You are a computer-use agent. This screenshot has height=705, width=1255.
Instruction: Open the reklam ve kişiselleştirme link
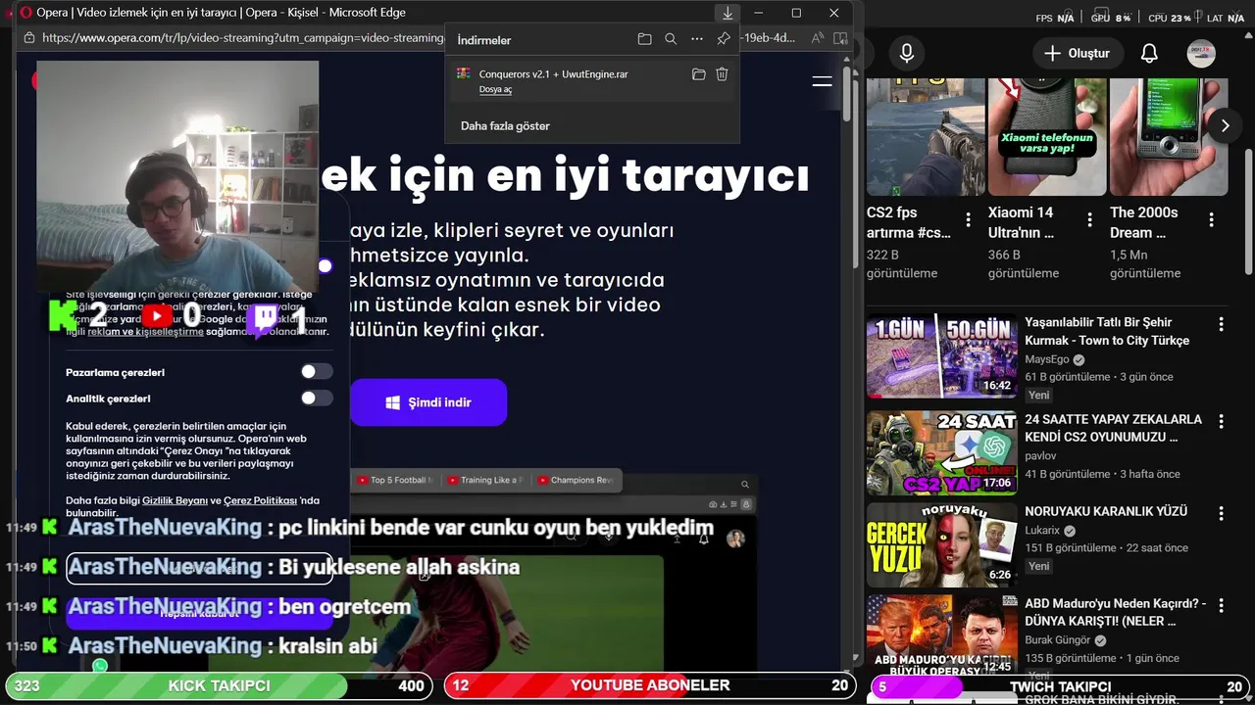(x=145, y=332)
